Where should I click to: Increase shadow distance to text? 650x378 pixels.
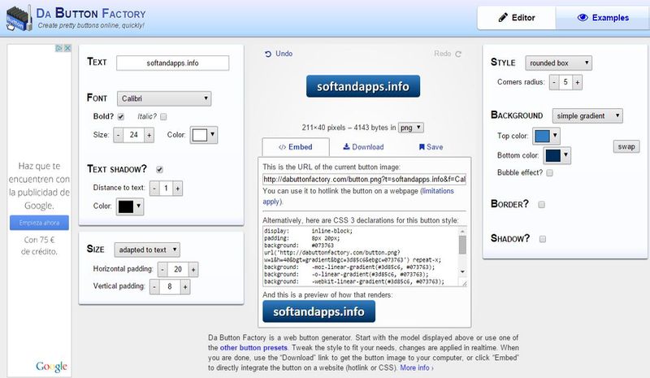[177, 189]
